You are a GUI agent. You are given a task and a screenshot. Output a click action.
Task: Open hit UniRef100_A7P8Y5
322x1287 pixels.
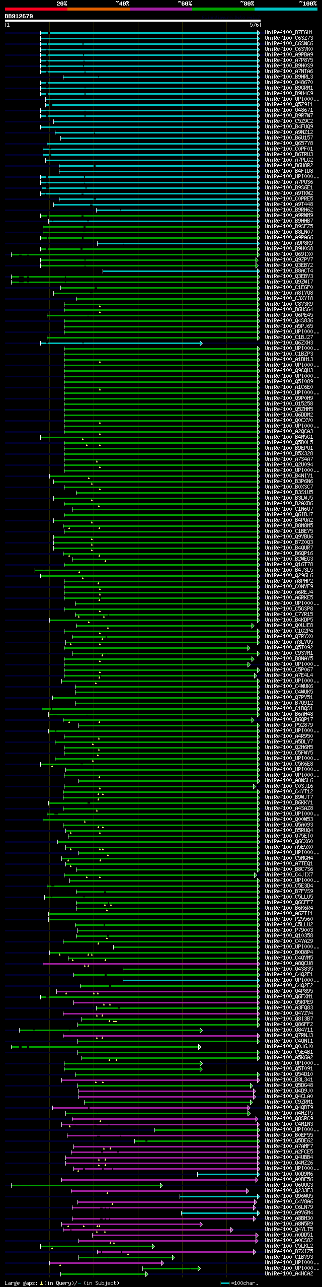point(289,60)
